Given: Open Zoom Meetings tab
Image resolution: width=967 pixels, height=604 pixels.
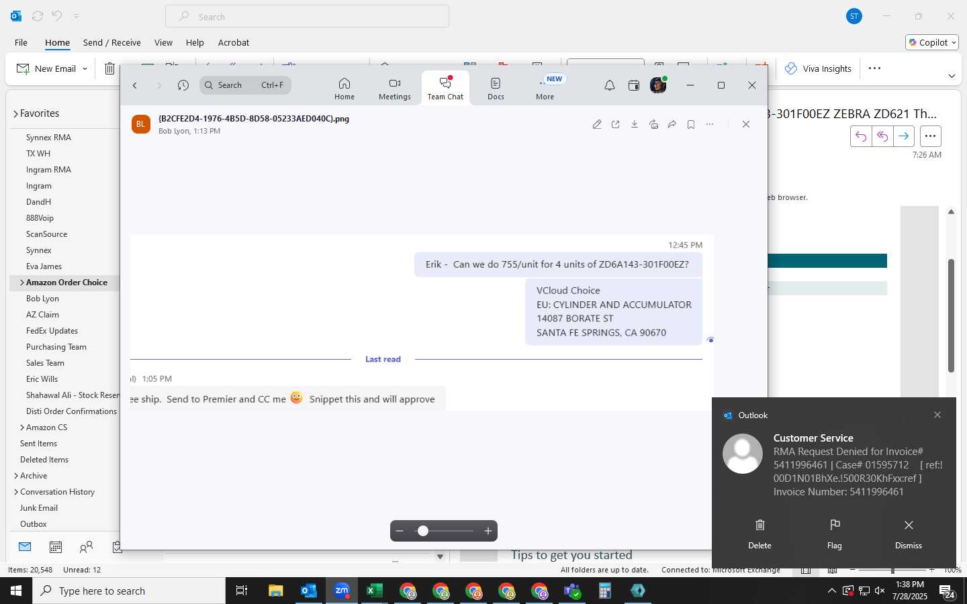Looking at the screenshot, I should (x=395, y=89).
